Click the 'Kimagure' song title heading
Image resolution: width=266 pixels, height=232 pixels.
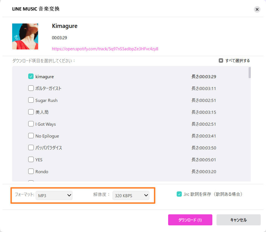click(65, 26)
